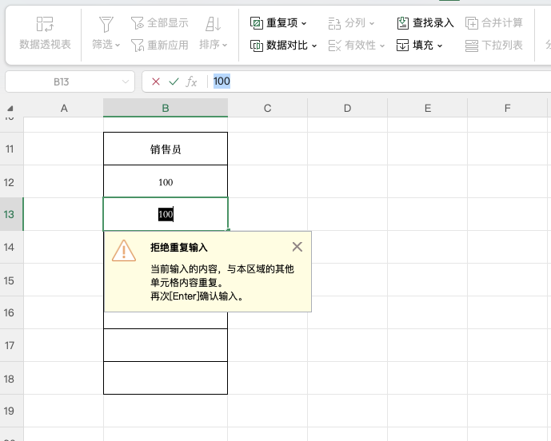
Task: Click the 销售员 header cell
Action: [x=166, y=149]
